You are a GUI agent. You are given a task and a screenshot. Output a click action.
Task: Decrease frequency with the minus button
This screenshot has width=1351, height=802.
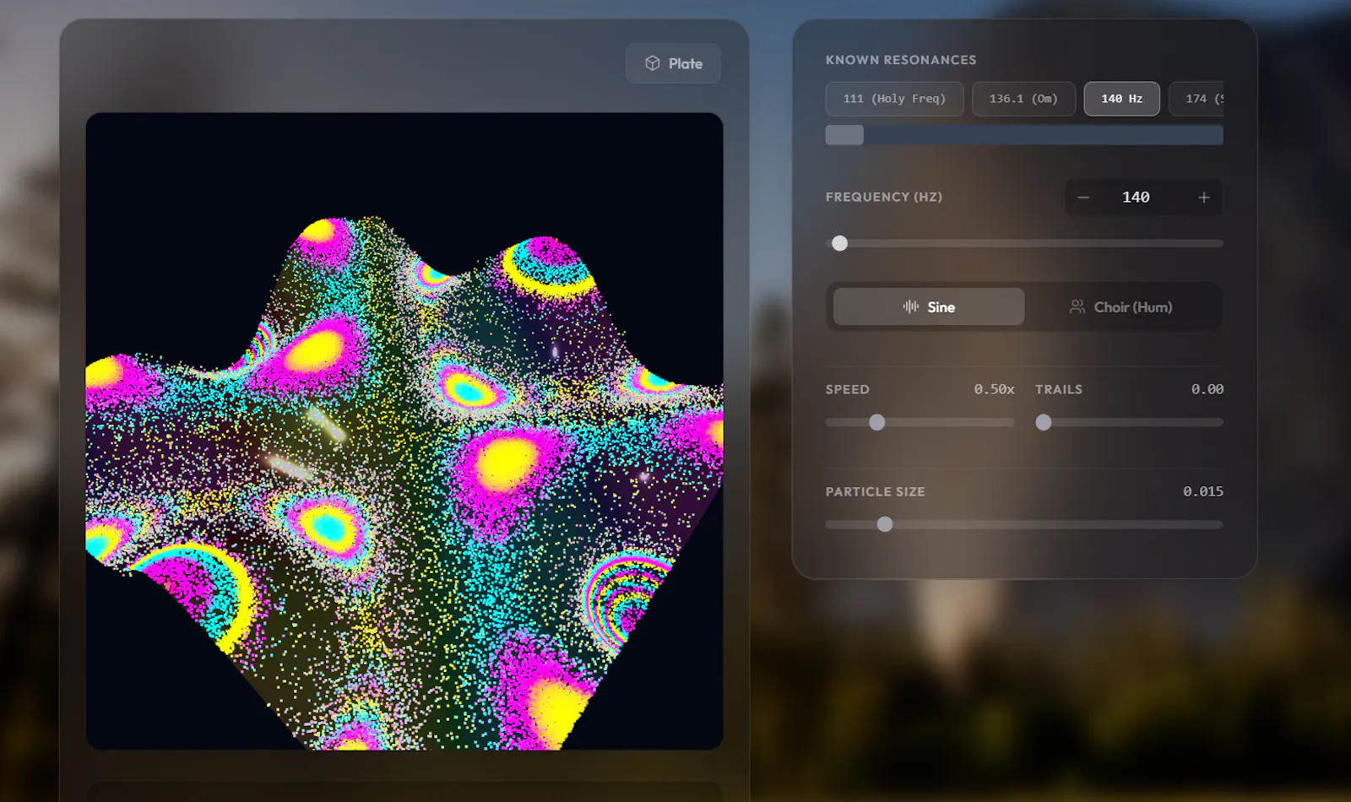(x=1083, y=198)
